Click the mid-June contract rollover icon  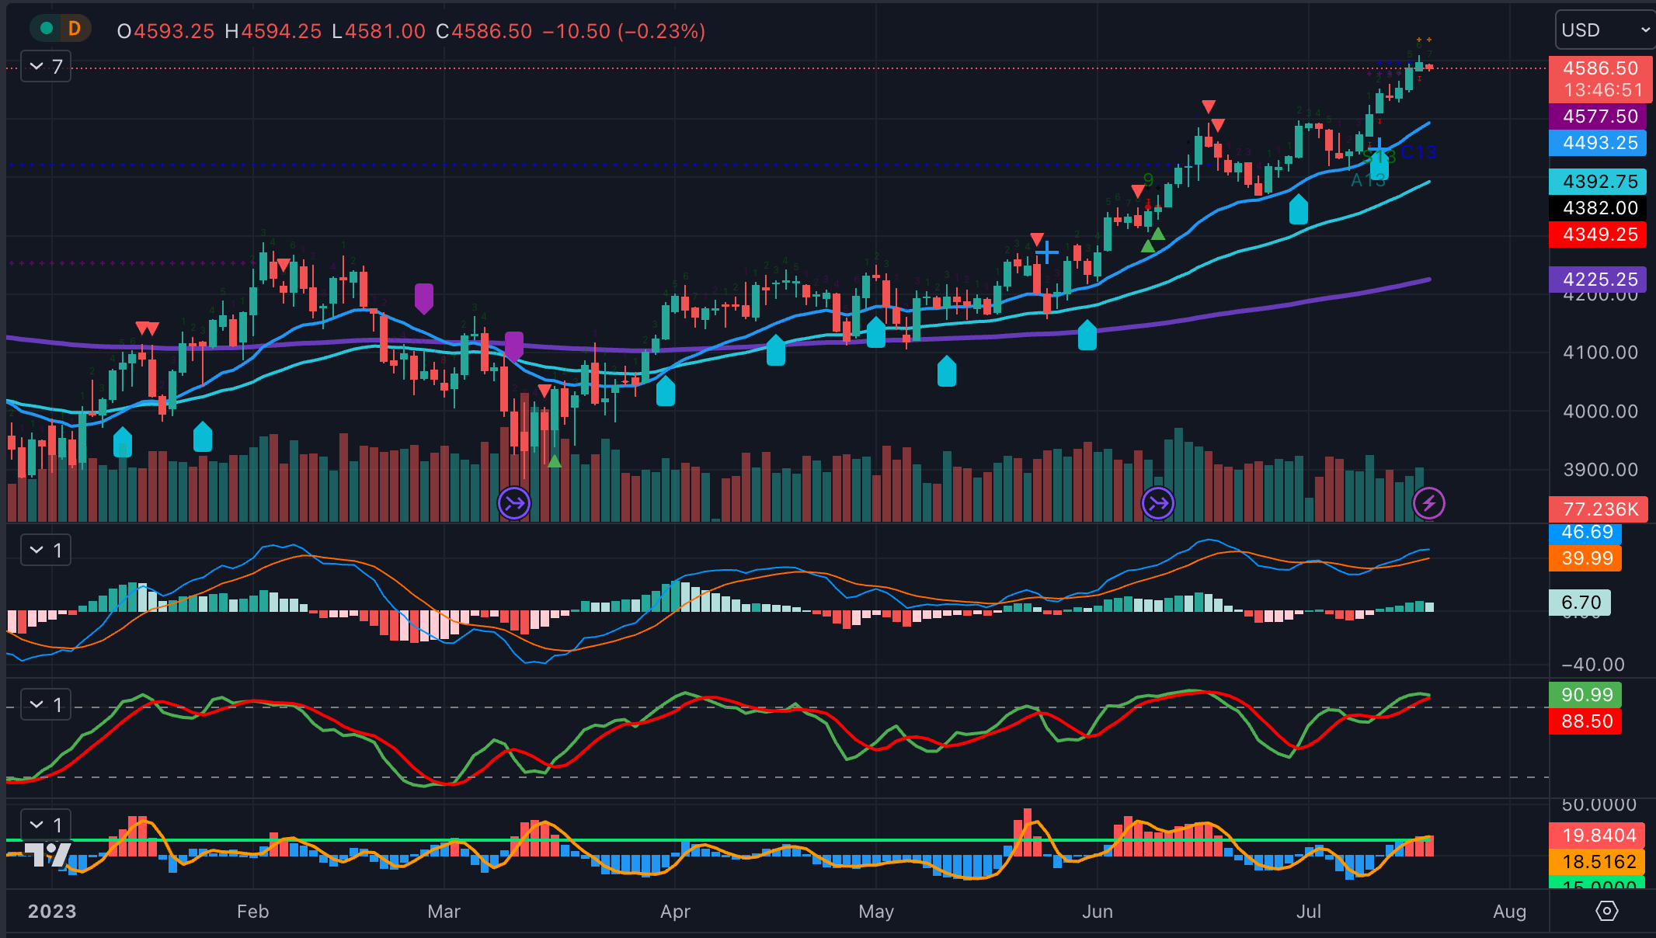[1158, 503]
